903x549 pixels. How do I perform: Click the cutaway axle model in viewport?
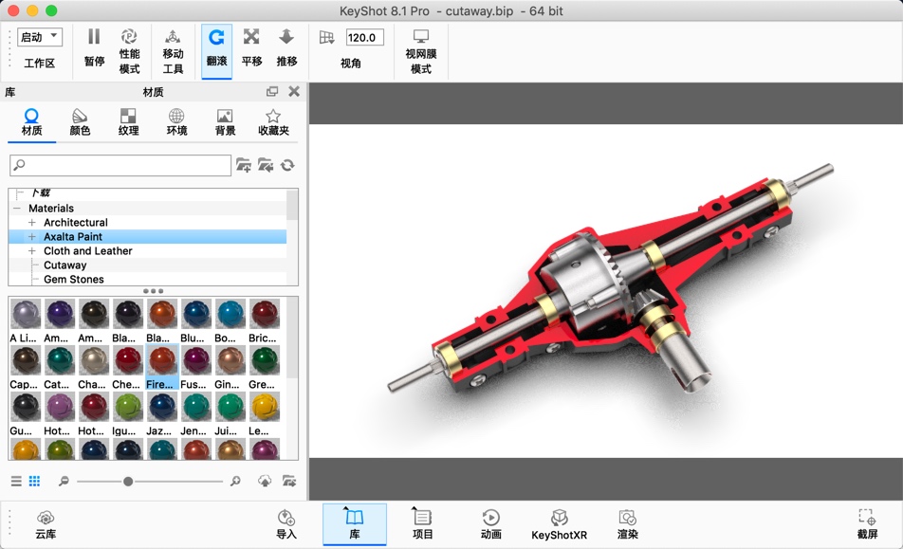point(611,279)
